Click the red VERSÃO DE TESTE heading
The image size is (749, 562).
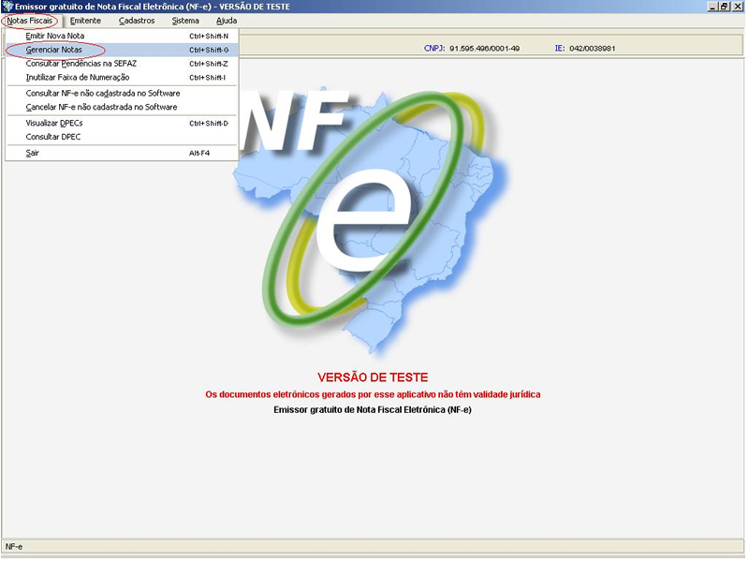pos(373,377)
